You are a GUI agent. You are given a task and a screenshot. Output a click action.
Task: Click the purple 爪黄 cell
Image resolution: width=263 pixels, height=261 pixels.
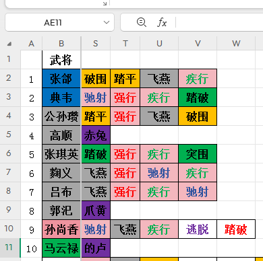(96, 211)
